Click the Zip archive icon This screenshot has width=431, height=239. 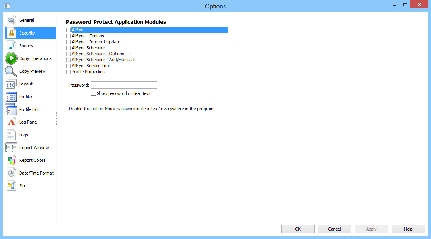(x=11, y=186)
